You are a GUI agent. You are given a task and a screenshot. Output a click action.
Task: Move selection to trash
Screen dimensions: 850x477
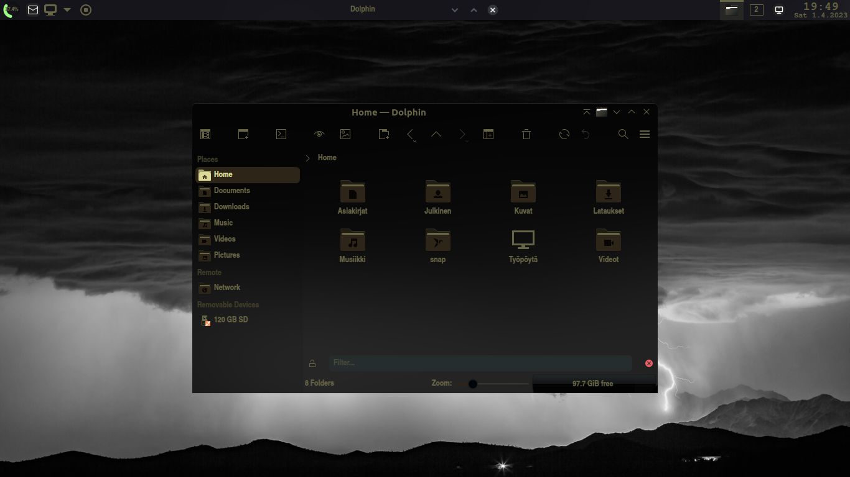(526, 134)
